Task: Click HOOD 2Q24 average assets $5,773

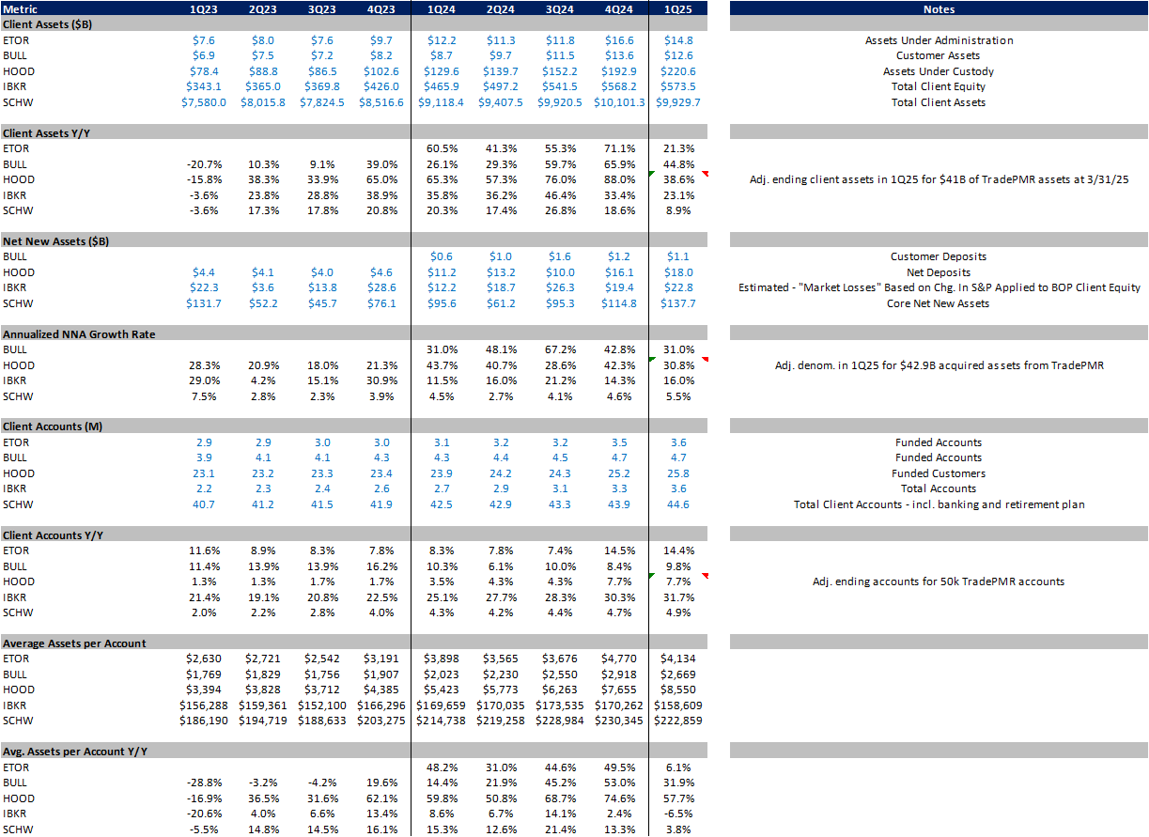Action: [x=501, y=690]
